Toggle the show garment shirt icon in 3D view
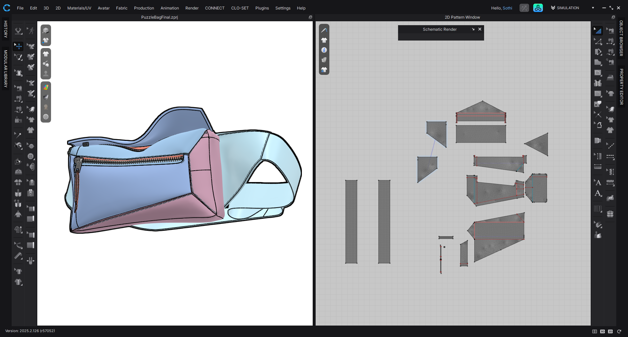Screen dimensions: 628x337 tap(46, 54)
